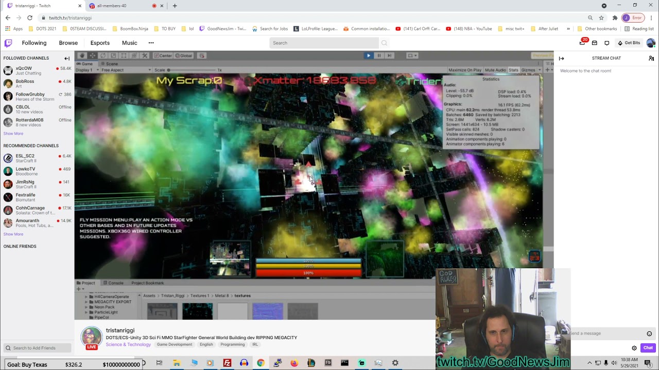Screen dimensions: 659x370
Task: Open Firefox from the taskbar
Action: [x=294, y=363]
